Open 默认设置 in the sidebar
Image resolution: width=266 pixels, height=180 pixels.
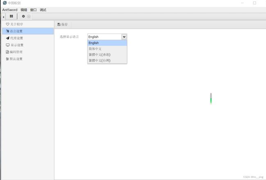[x=28, y=59]
